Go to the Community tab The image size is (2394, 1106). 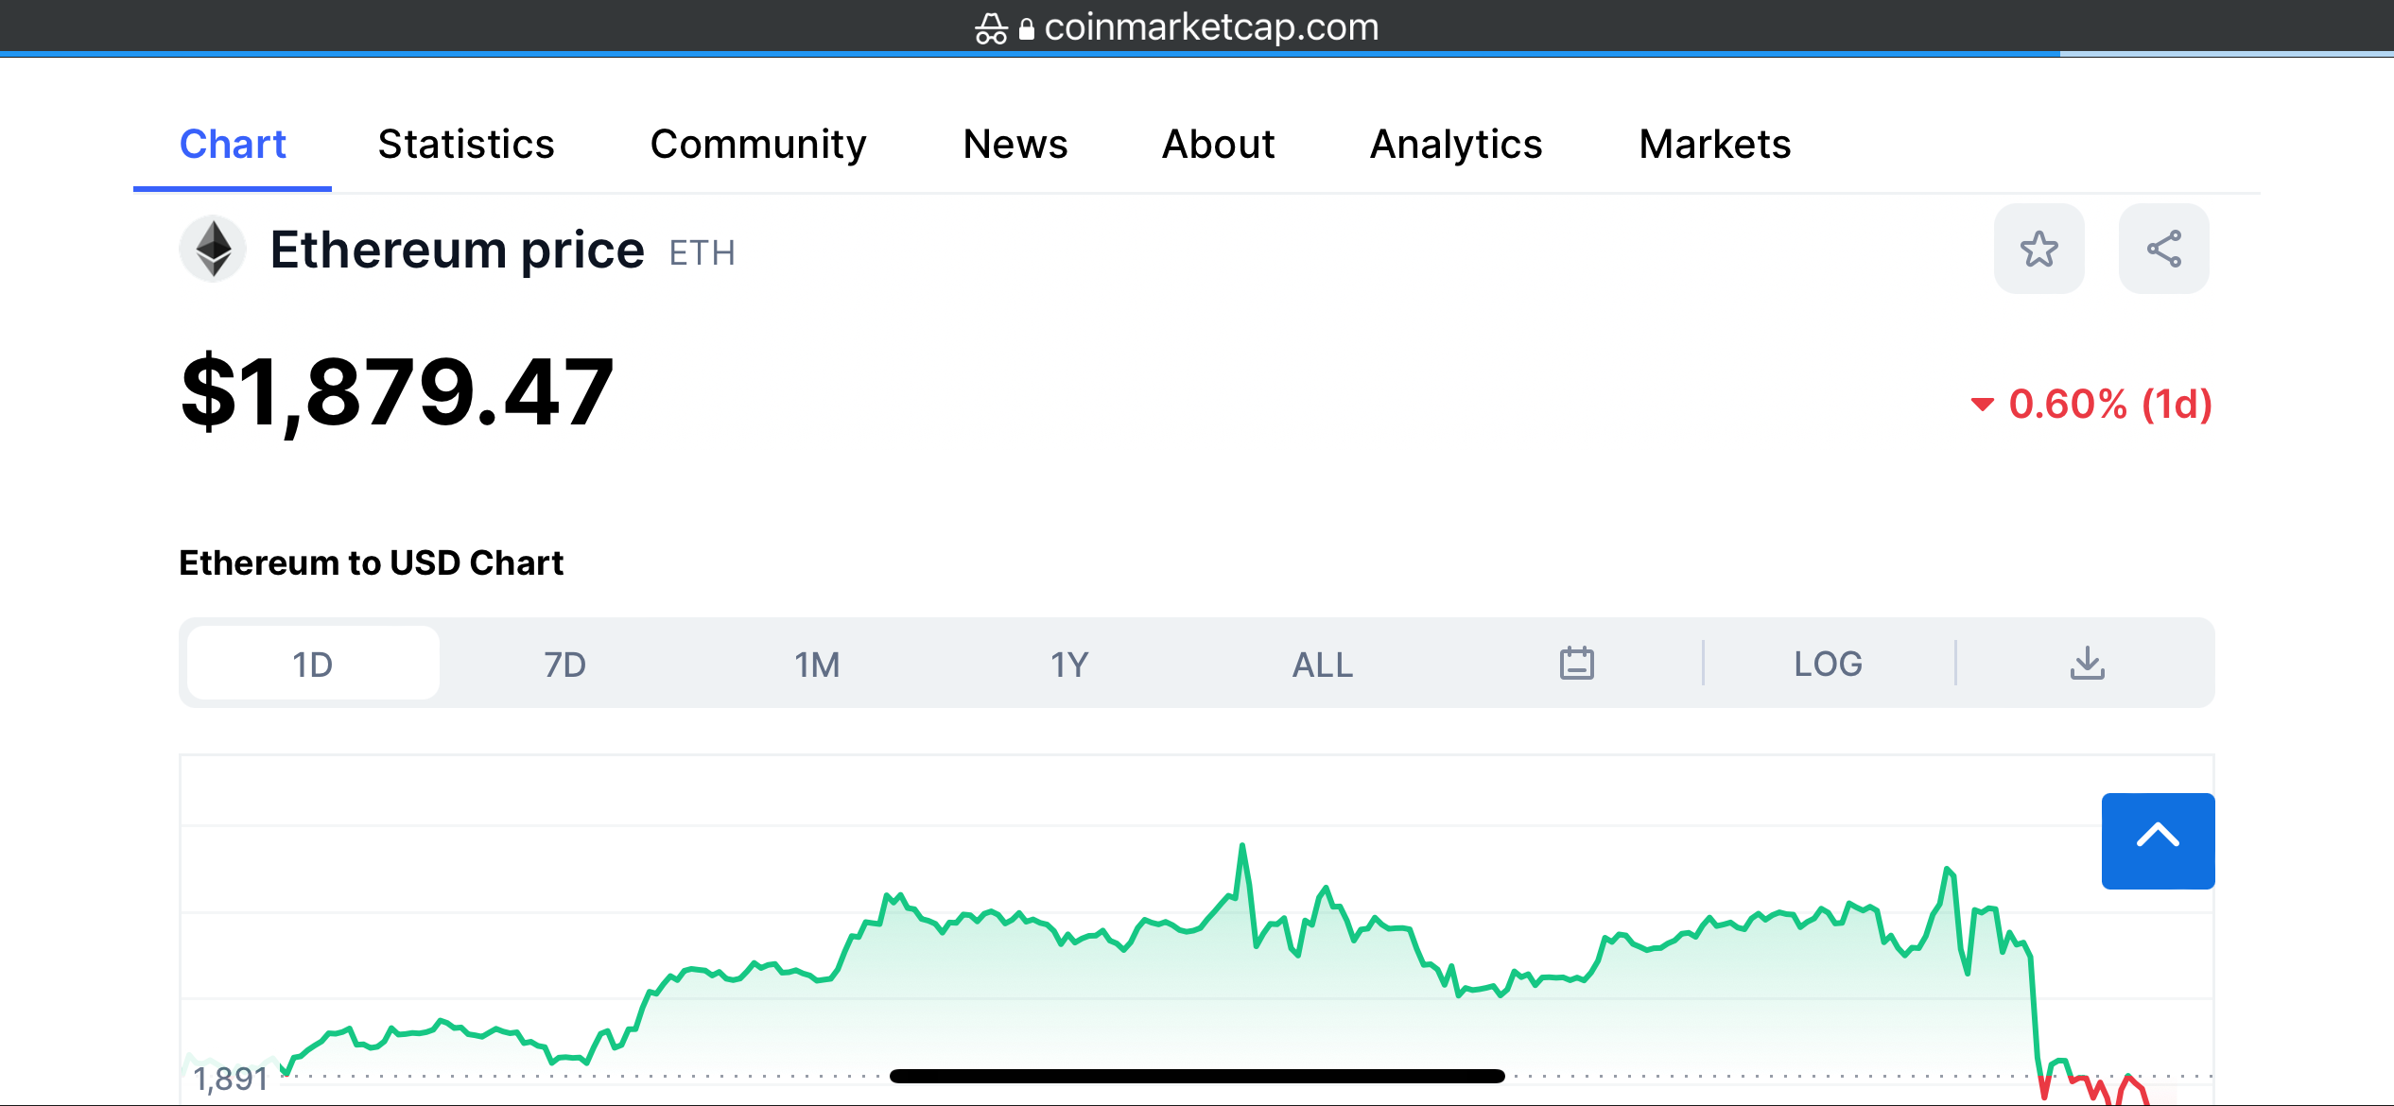(758, 145)
